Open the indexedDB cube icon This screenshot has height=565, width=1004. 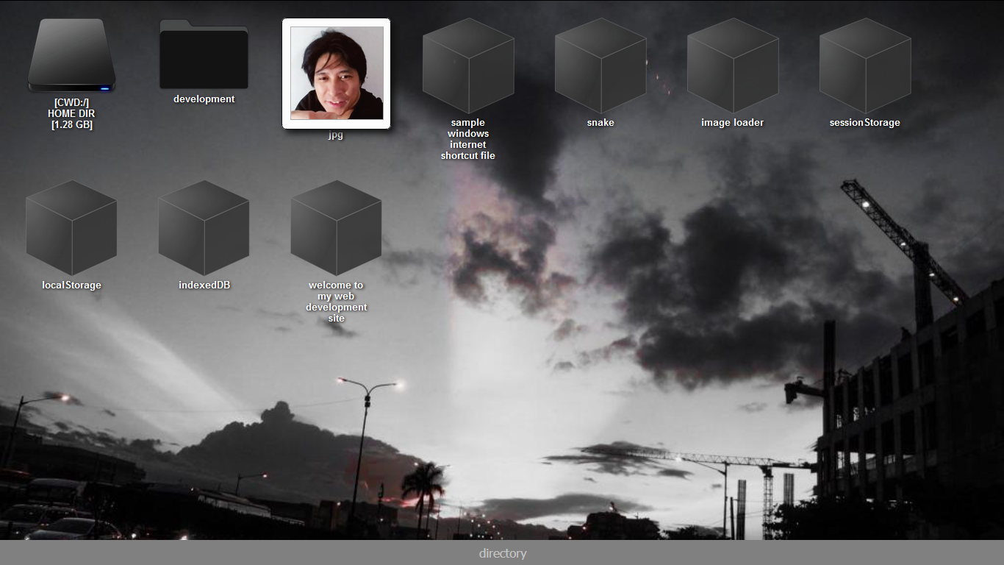pyautogui.click(x=204, y=228)
